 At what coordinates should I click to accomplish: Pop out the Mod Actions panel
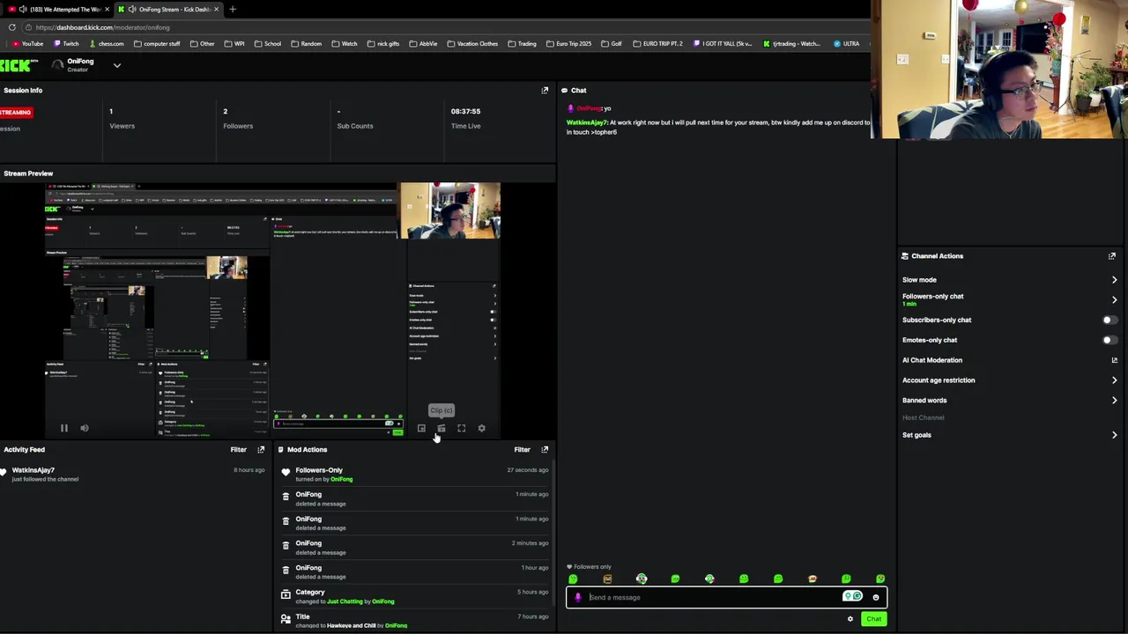(545, 450)
